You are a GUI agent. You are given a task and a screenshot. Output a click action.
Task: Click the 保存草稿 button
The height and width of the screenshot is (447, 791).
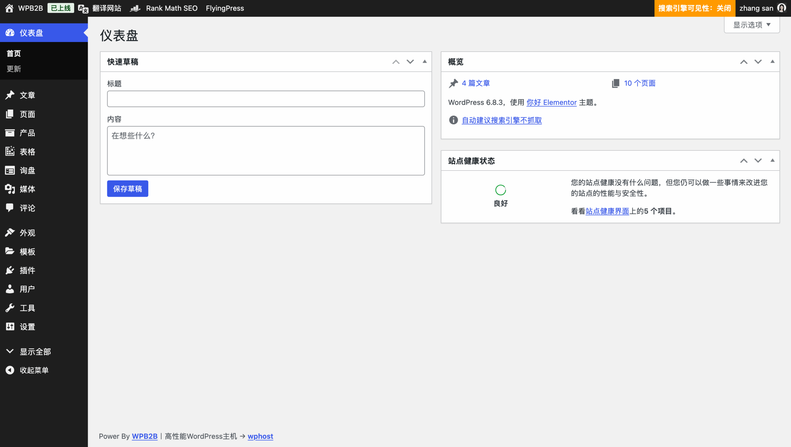[x=127, y=188]
